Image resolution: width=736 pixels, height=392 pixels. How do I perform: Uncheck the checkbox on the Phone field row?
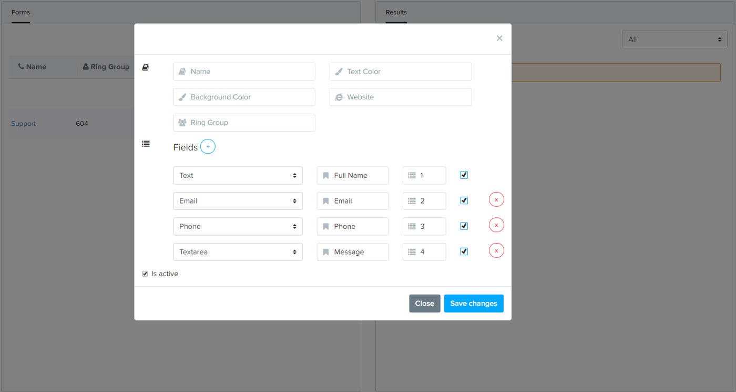(x=464, y=226)
